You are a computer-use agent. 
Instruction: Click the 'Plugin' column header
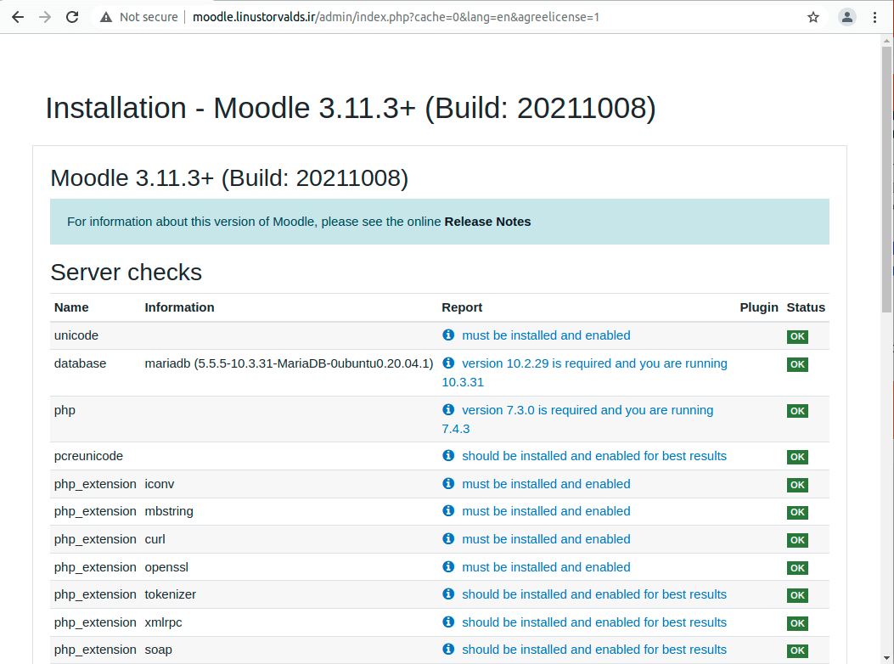(x=759, y=307)
